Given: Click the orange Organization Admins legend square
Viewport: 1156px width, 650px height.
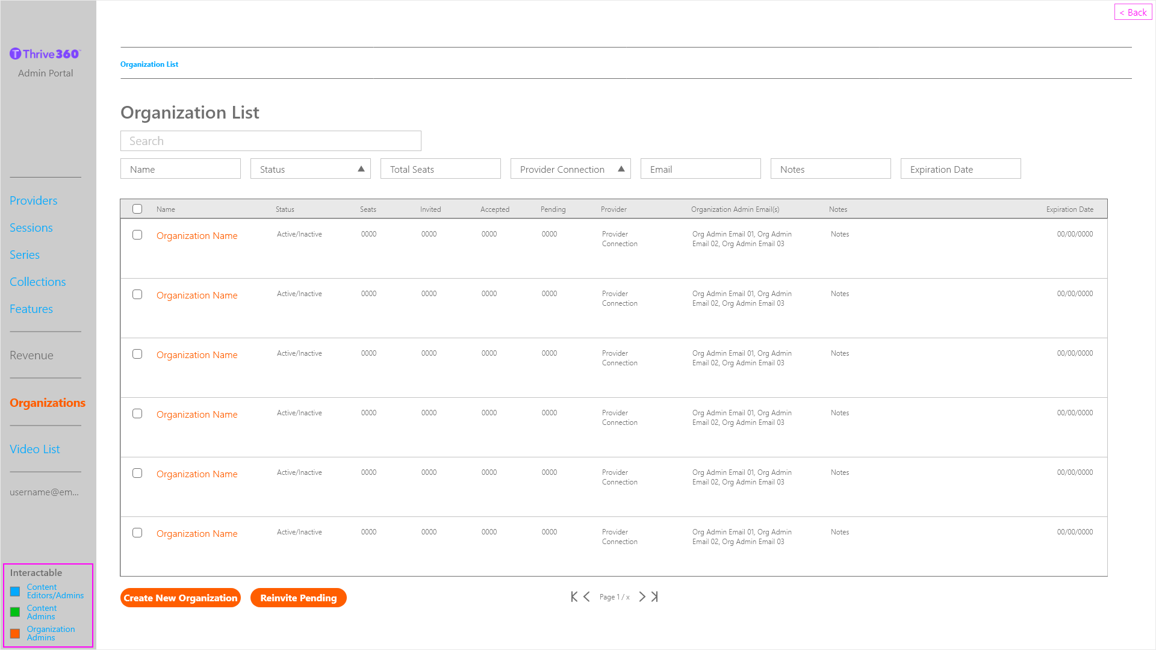Looking at the screenshot, I should pyautogui.click(x=15, y=634).
